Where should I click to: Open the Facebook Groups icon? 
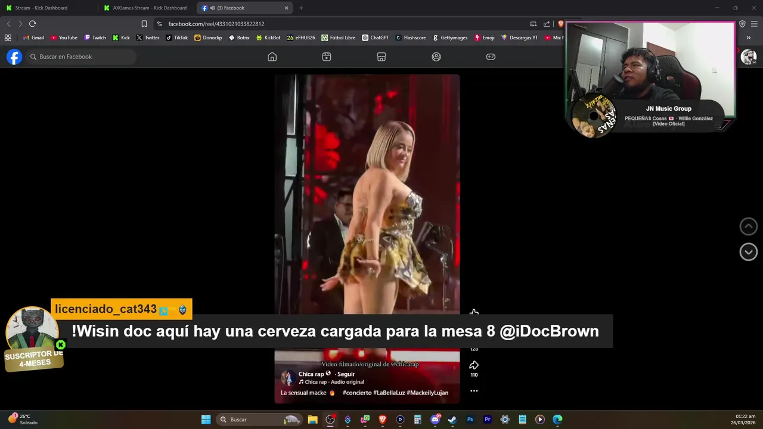coord(436,57)
